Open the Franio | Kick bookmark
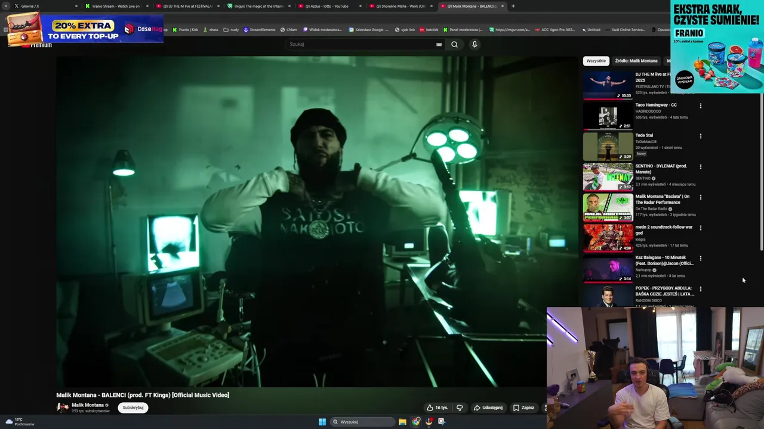This screenshot has width=764, height=429. (185, 30)
